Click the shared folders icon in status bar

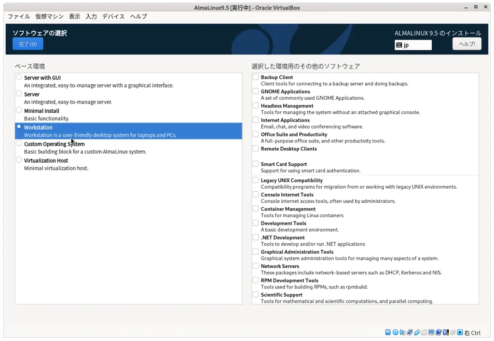(x=425, y=332)
